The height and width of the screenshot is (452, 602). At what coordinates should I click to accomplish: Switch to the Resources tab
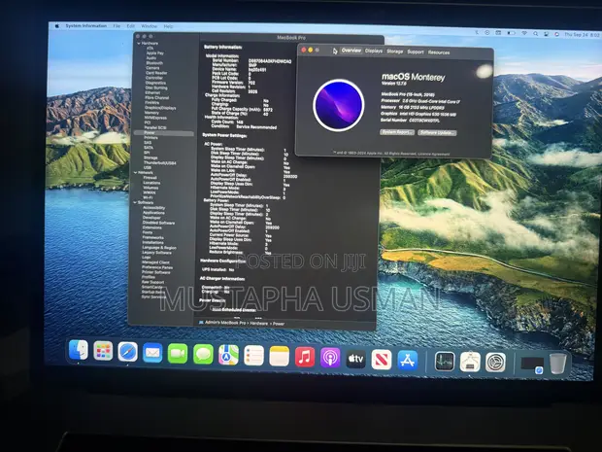click(439, 52)
